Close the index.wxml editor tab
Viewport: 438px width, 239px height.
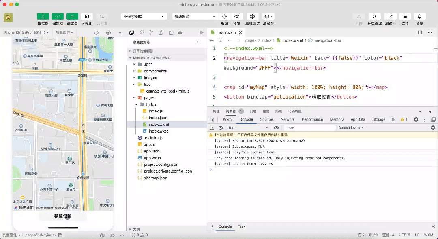click(240, 33)
